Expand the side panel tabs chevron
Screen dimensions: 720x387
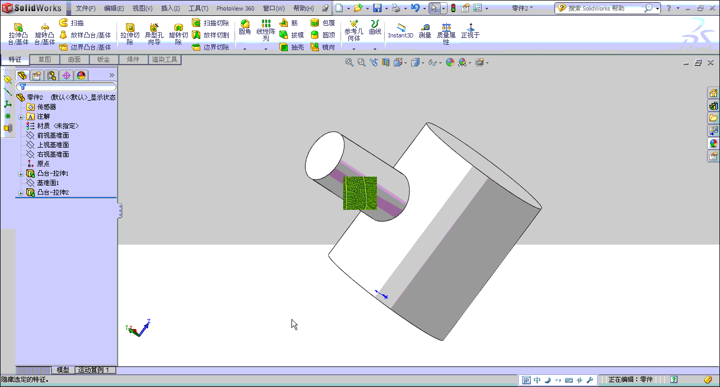pos(112,75)
